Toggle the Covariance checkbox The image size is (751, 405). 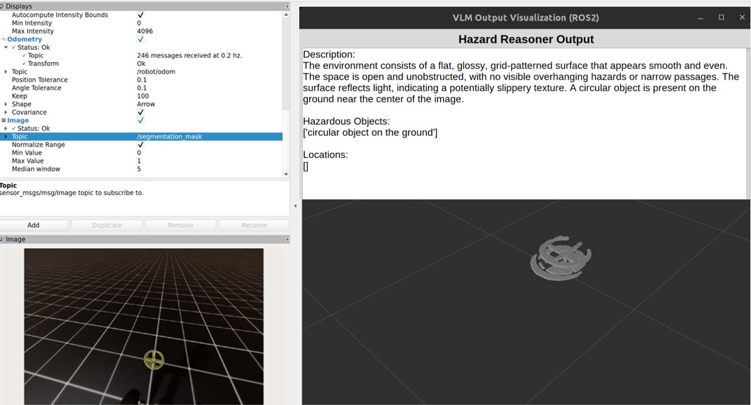point(141,112)
